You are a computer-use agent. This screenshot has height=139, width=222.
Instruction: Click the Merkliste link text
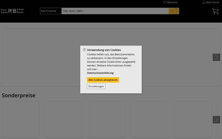click(172, 2)
